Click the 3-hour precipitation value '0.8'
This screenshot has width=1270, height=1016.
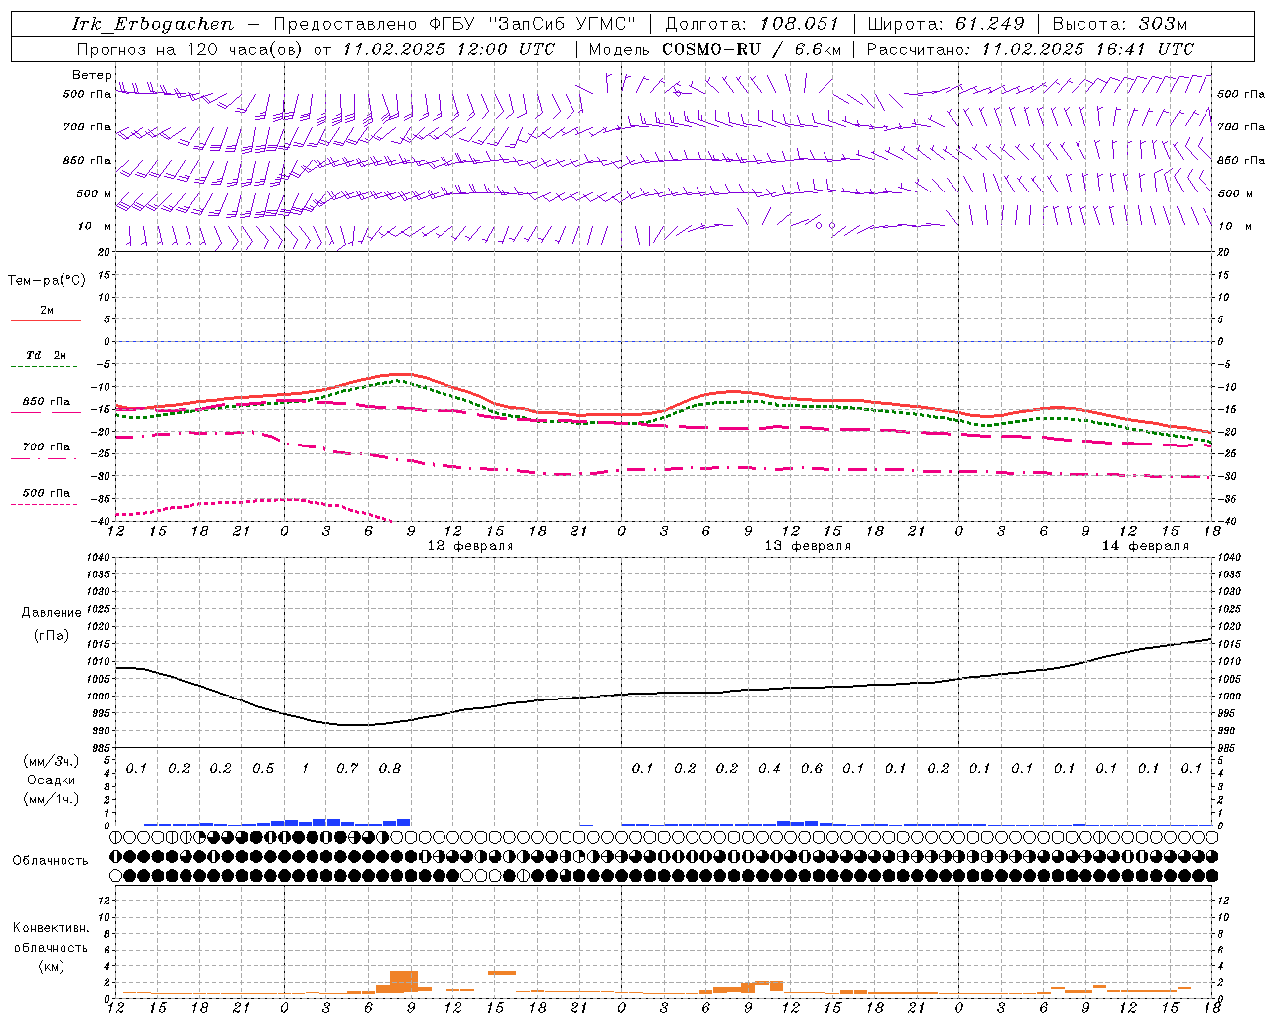click(x=390, y=769)
